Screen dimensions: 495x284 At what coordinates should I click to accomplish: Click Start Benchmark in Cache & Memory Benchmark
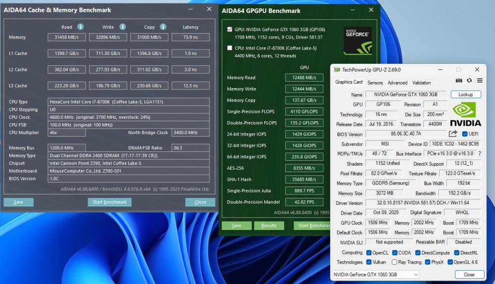coord(109,202)
